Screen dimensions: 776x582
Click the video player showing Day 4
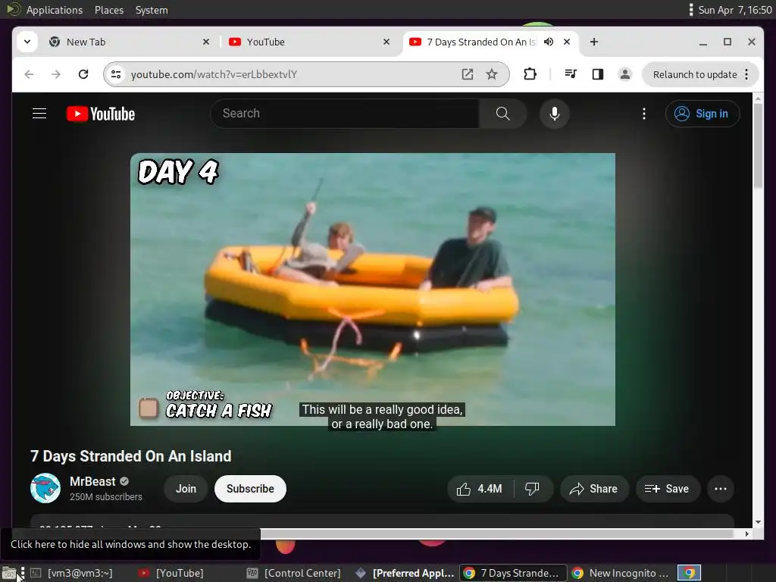point(373,289)
